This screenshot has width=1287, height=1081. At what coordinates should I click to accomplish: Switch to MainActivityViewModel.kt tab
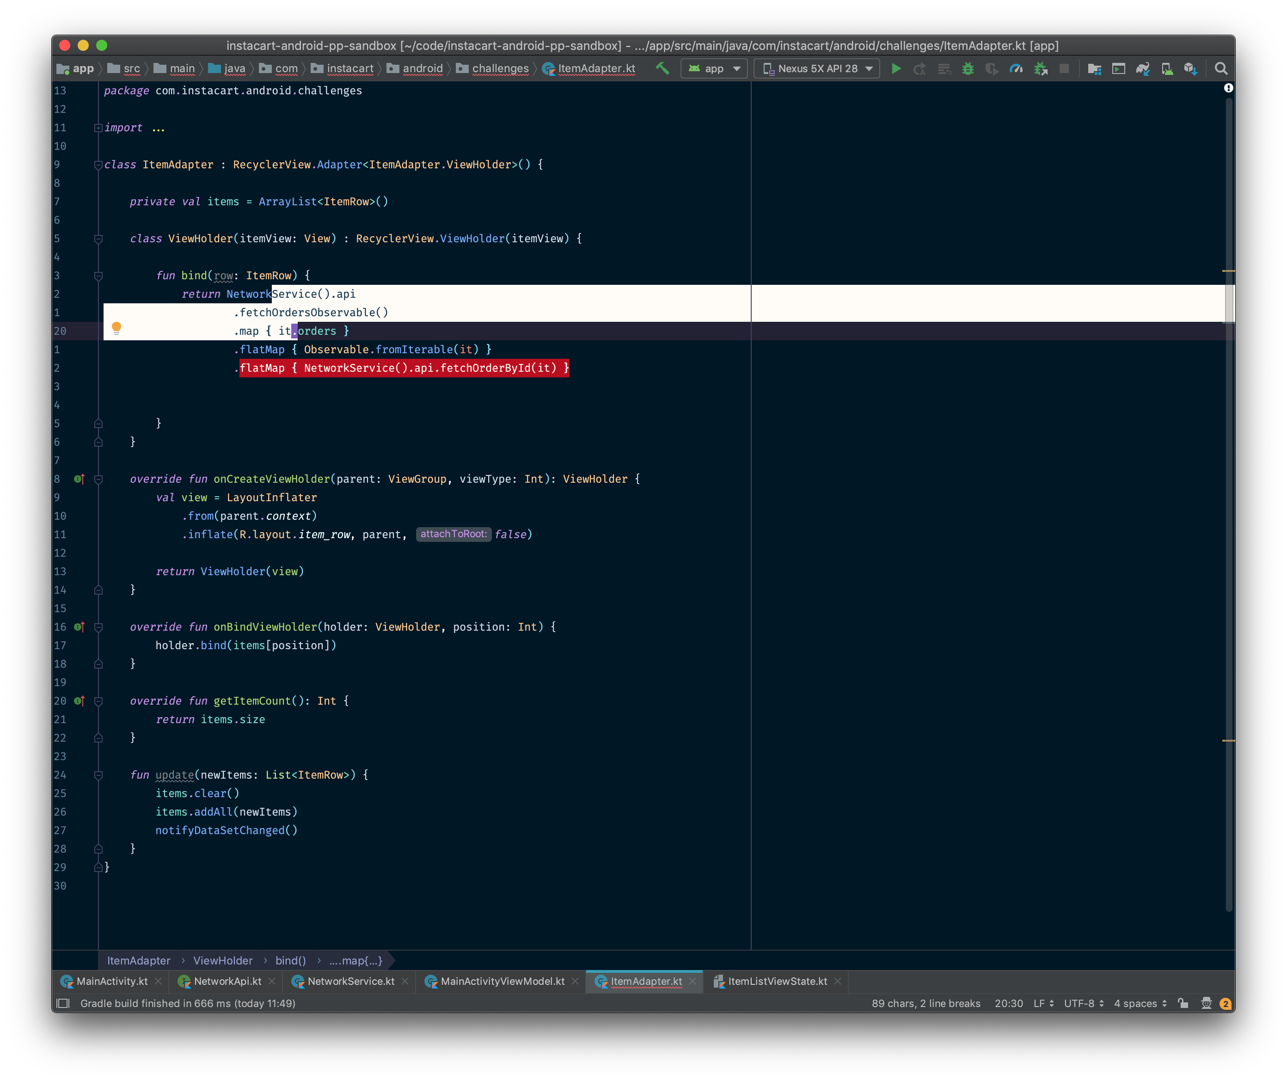(502, 981)
